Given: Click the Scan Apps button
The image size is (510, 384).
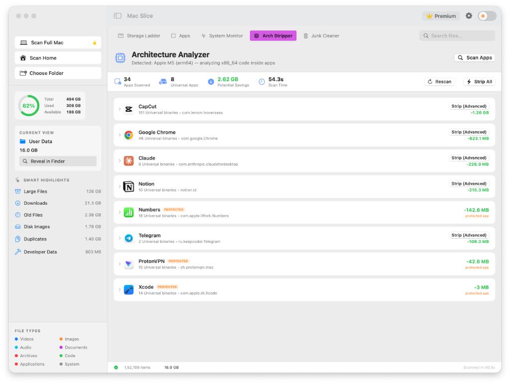Looking at the screenshot, I should (475, 58).
